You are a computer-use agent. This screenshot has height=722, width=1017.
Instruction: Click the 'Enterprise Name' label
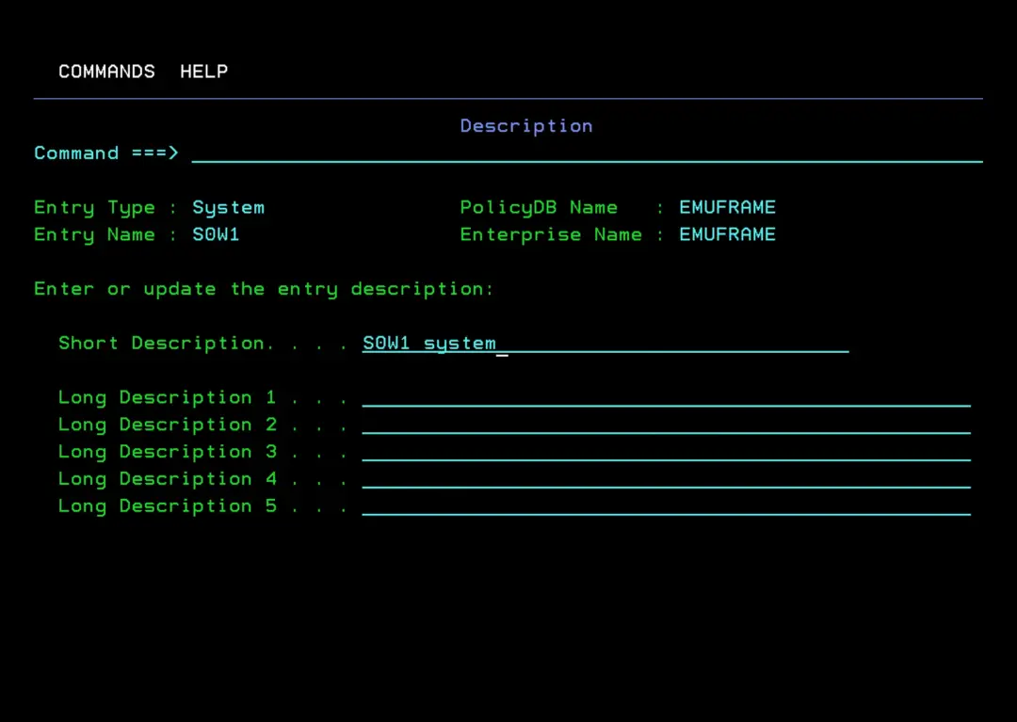pyautogui.click(x=551, y=235)
